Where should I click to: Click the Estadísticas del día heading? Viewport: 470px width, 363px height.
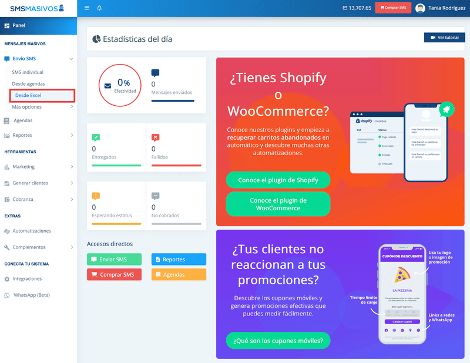click(x=137, y=39)
